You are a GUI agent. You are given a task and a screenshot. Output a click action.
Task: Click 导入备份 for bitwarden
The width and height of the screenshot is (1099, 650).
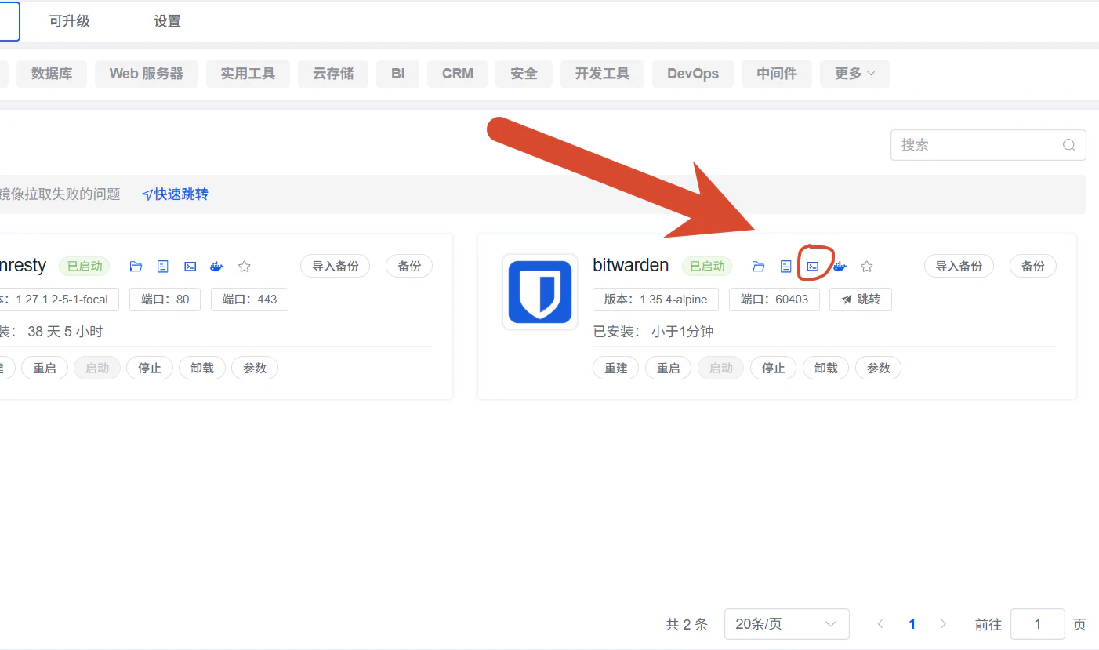pyautogui.click(x=959, y=267)
